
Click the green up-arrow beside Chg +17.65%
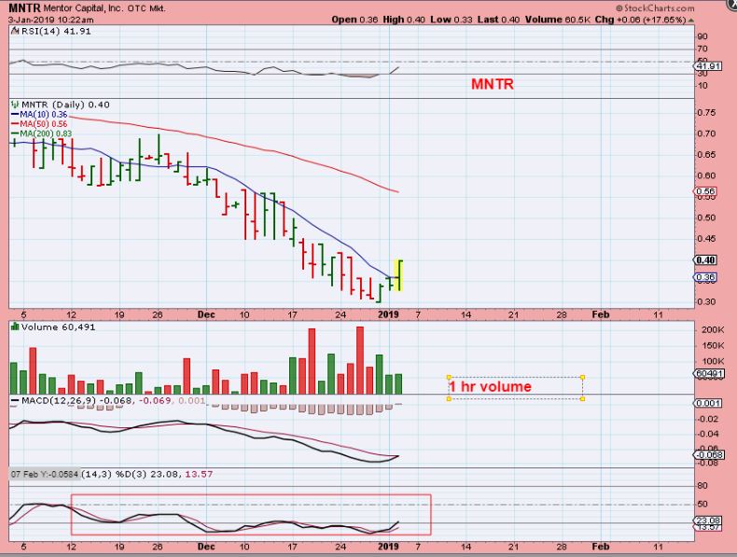pyautogui.click(x=691, y=20)
